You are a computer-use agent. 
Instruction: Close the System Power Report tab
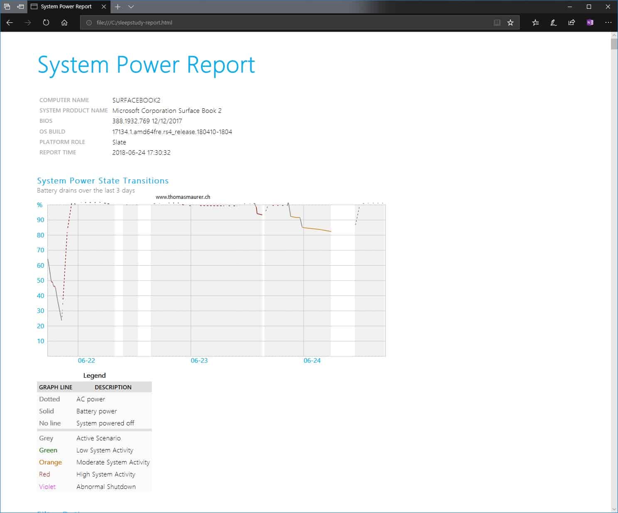[x=104, y=7]
